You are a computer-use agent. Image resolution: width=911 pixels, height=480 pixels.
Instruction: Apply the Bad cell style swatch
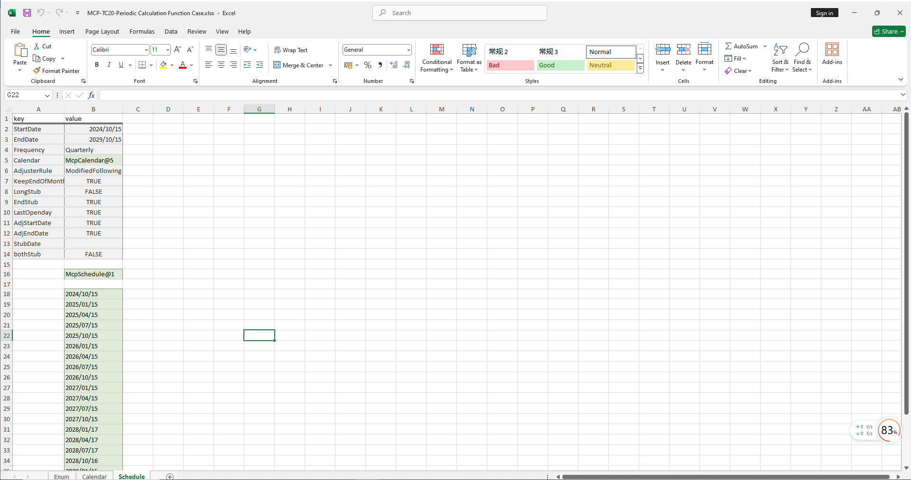(x=511, y=65)
